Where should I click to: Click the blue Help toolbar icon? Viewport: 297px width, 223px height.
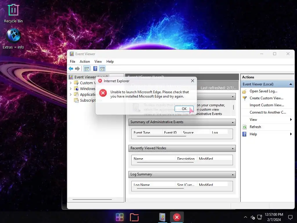point(95,69)
